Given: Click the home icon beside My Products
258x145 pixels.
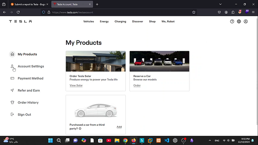Looking at the screenshot, I should tap(12, 54).
